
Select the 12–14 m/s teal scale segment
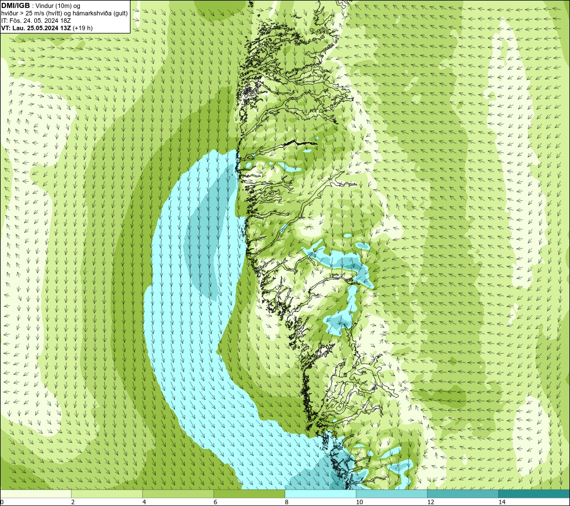point(463,493)
